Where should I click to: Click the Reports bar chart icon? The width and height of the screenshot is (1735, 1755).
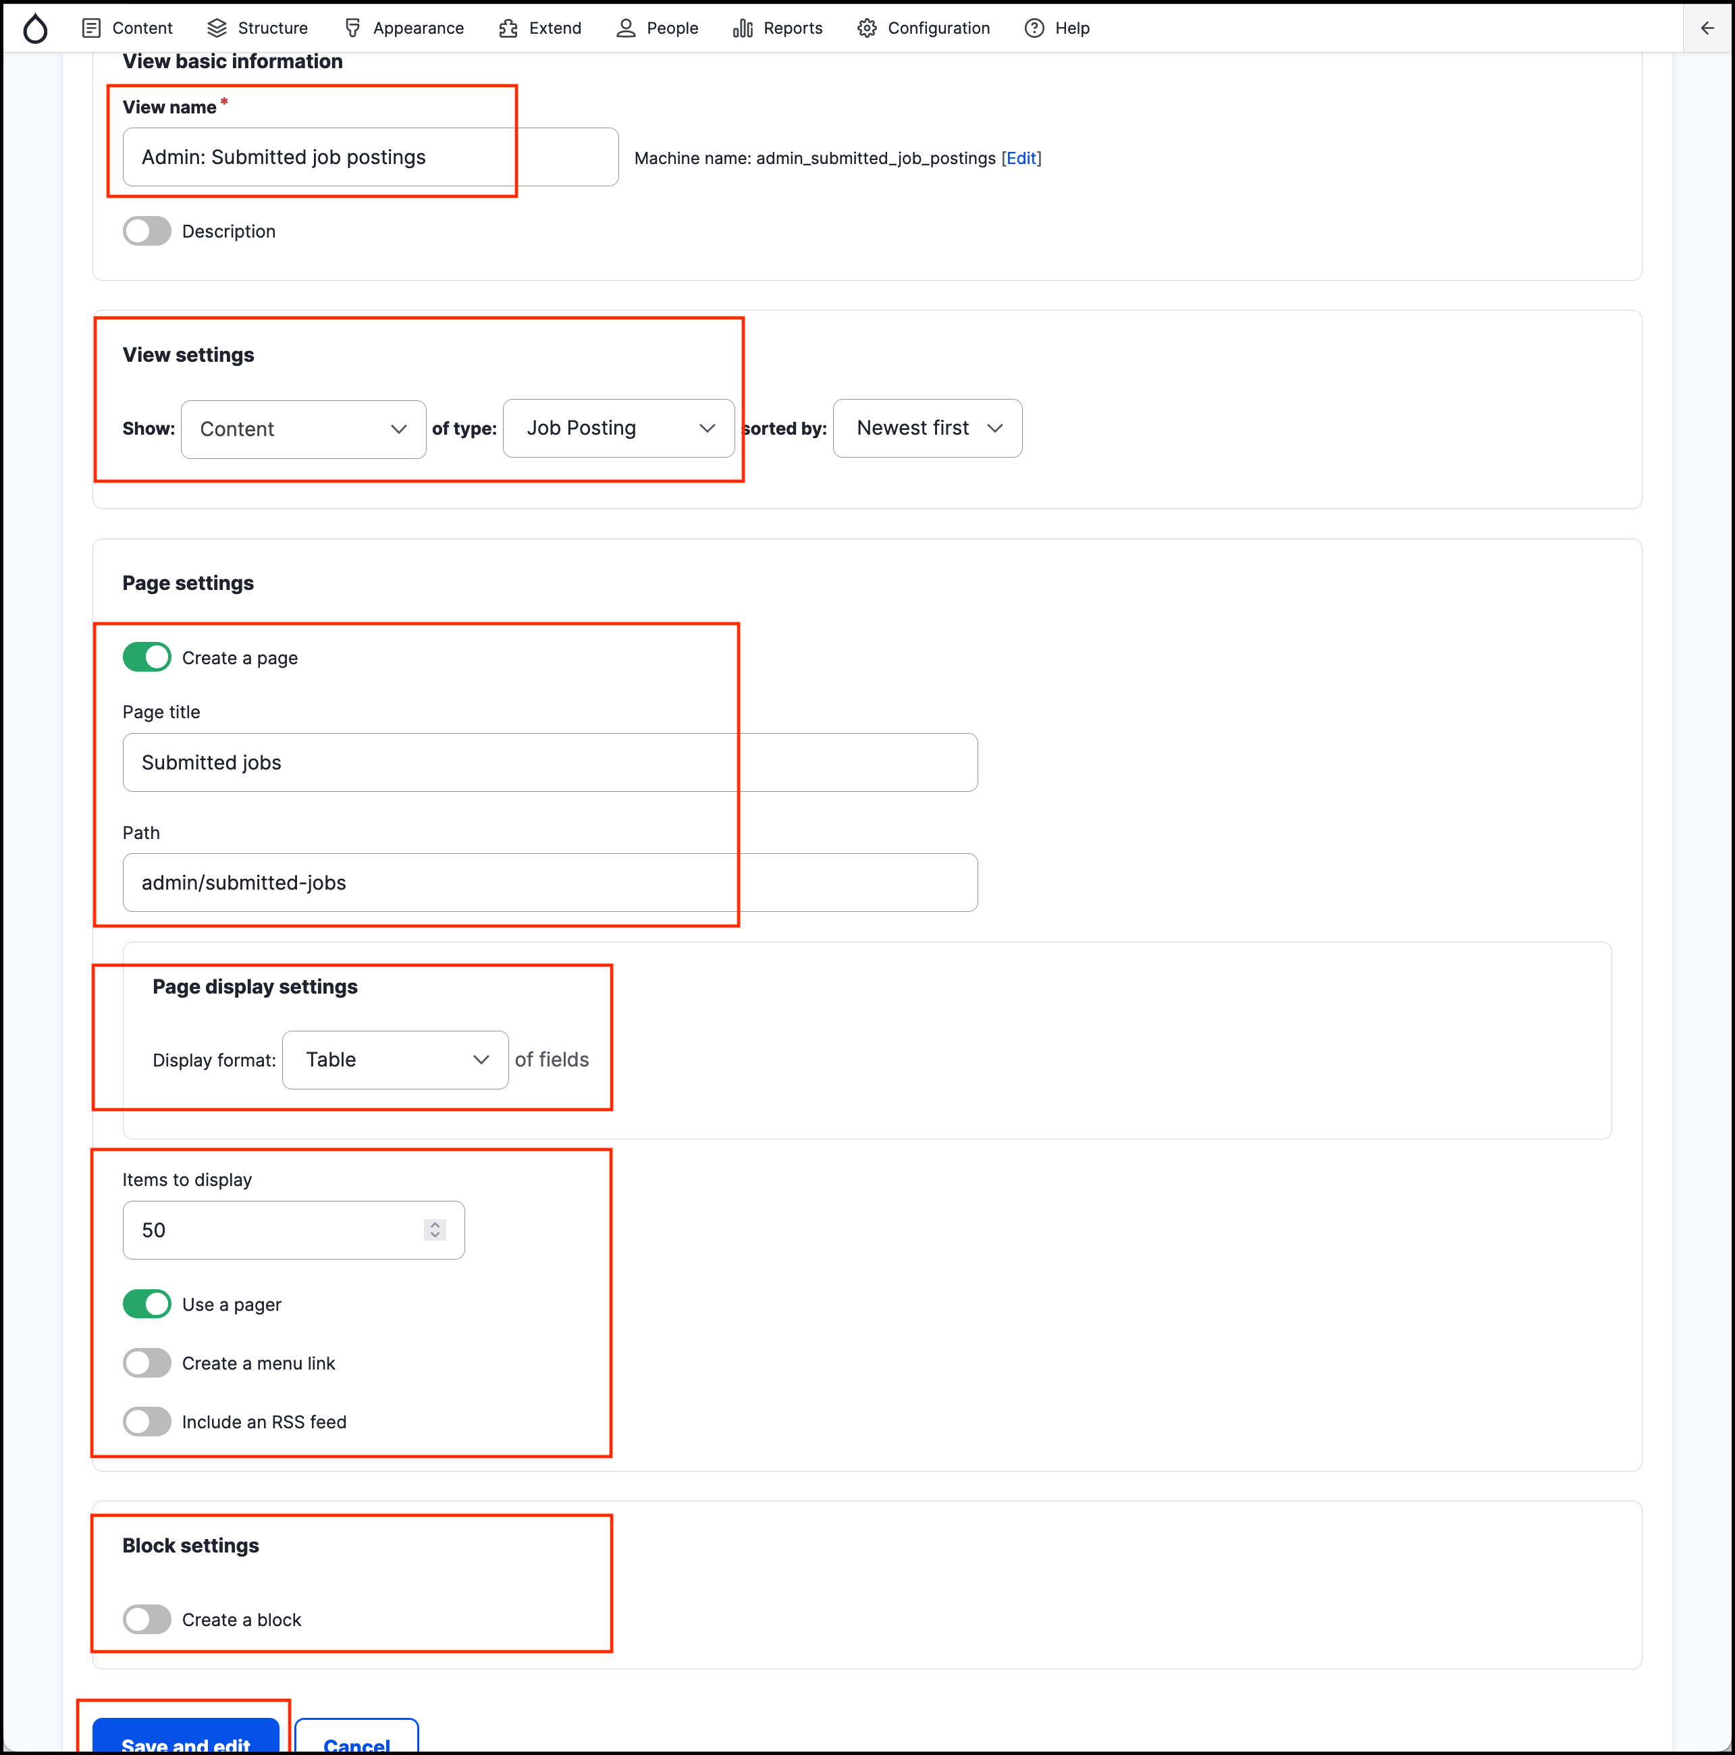[x=742, y=28]
